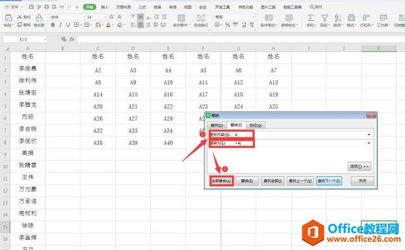
Task: Switch to the Find (查找) tab in dialog
Action: [x=216, y=125]
